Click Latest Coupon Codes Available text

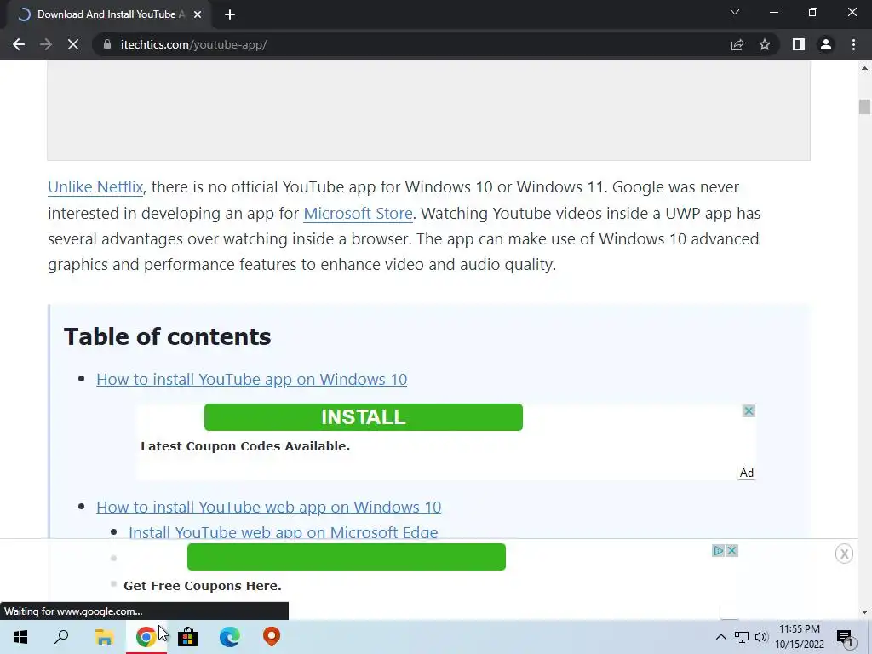[x=245, y=446]
